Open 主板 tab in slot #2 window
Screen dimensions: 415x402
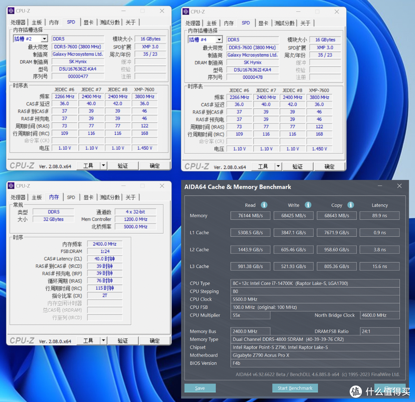coord(37,23)
